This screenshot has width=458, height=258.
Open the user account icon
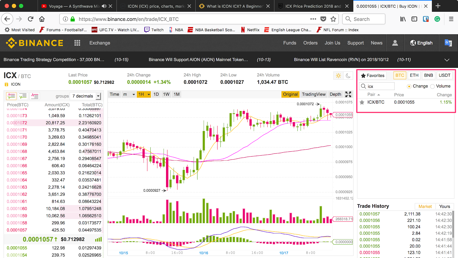(x=395, y=43)
